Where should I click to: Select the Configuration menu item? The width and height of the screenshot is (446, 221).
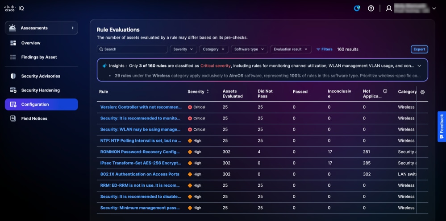click(x=41, y=104)
